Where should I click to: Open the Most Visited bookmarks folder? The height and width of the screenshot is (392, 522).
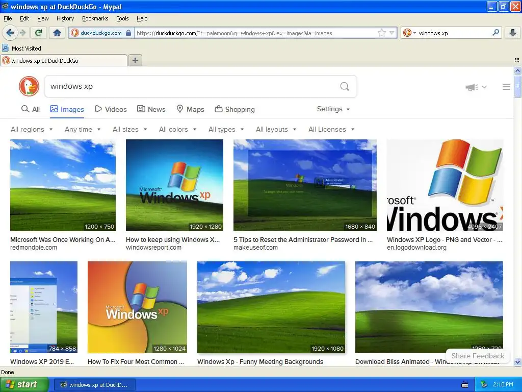point(22,48)
